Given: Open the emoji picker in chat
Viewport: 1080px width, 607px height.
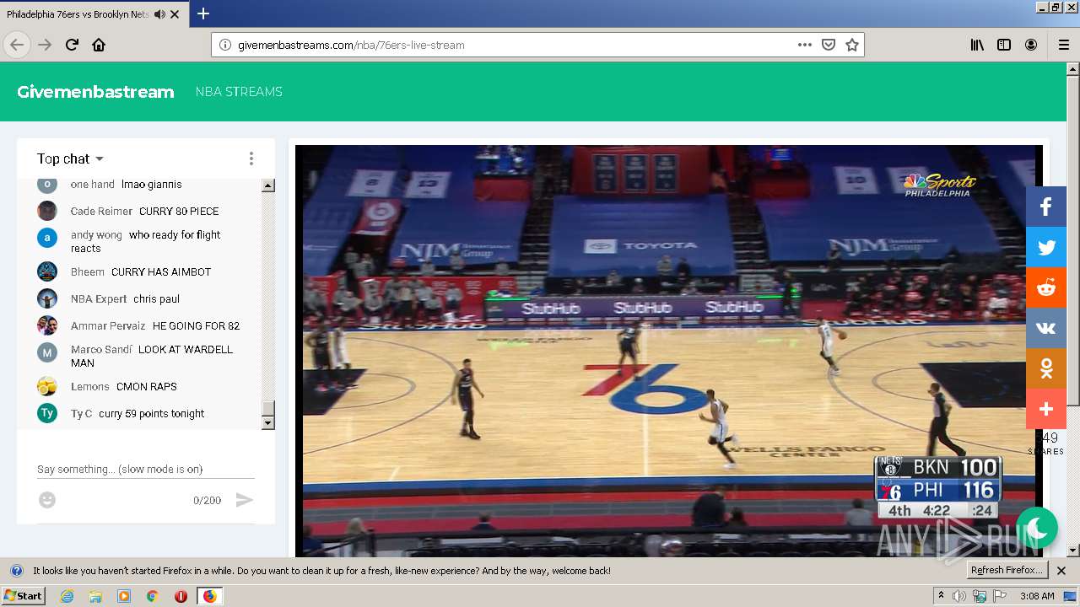Looking at the screenshot, I should pyautogui.click(x=47, y=500).
